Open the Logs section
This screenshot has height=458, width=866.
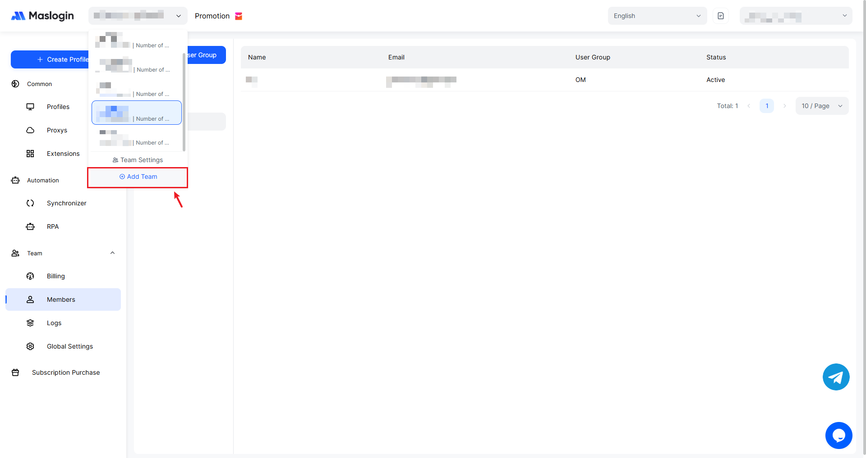pos(54,323)
